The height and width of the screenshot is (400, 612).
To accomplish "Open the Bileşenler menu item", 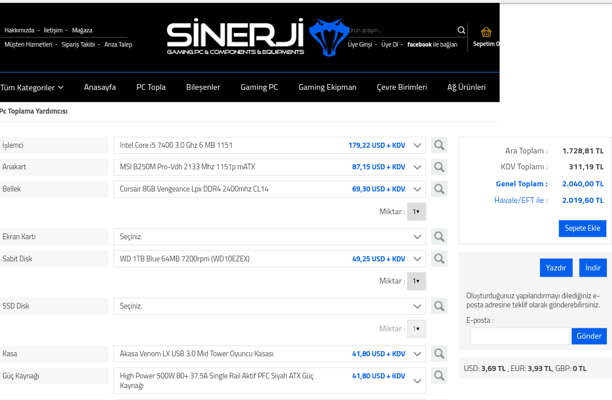I will 203,87.
